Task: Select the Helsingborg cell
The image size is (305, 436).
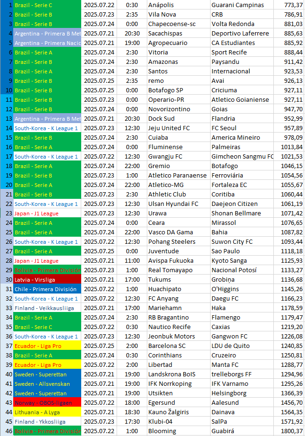Action: click(x=242, y=393)
